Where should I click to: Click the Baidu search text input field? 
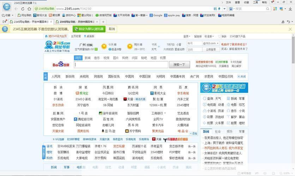click(x=121, y=65)
